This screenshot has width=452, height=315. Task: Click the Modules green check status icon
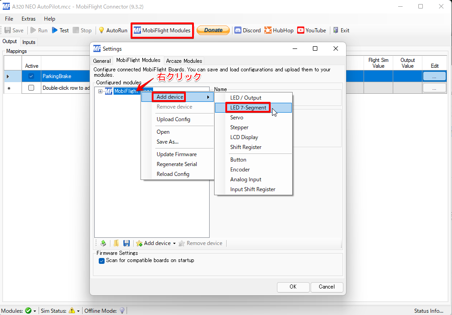point(28,311)
